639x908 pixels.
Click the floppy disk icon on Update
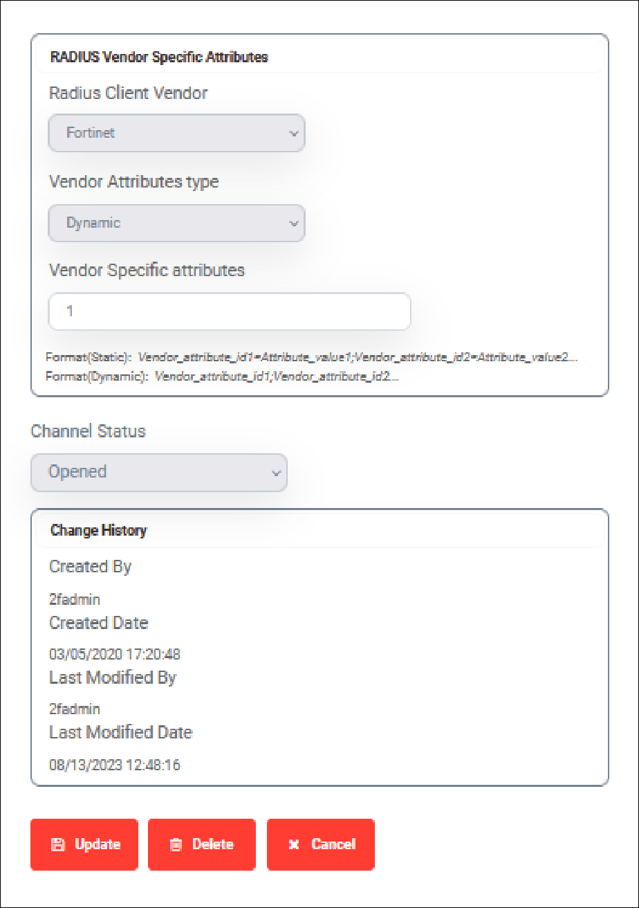pyautogui.click(x=58, y=844)
